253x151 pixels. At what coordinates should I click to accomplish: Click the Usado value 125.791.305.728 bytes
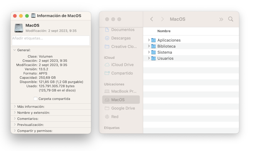(x=57, y=86)
